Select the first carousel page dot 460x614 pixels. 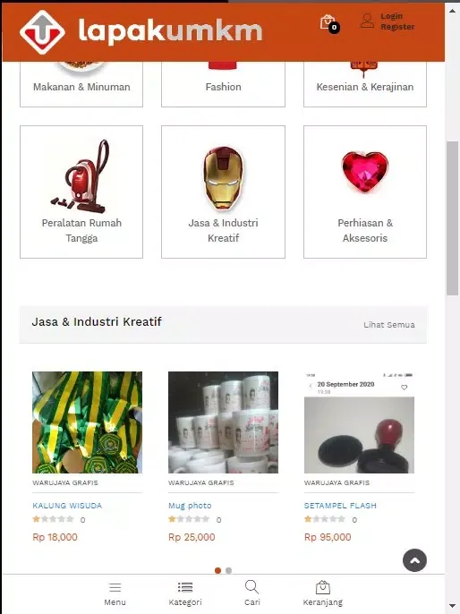[x=217, y=570]
